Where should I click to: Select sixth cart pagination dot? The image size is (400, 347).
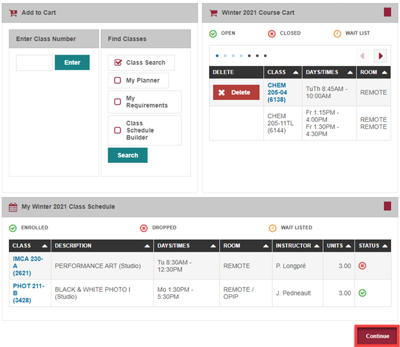[x=257, y=56]
